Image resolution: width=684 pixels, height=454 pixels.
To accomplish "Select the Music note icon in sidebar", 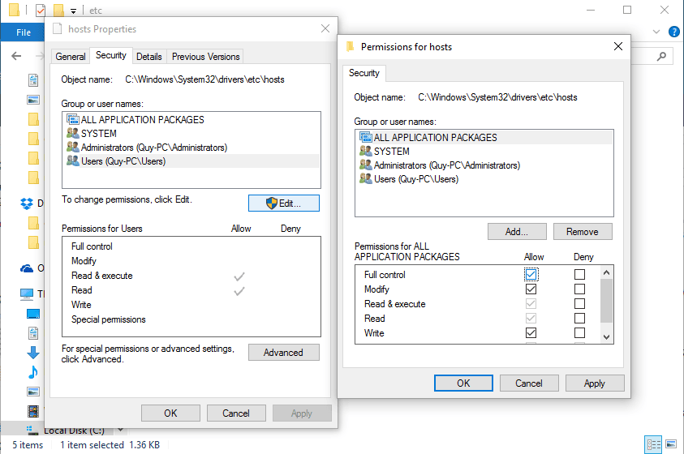I will click(33, 372).
